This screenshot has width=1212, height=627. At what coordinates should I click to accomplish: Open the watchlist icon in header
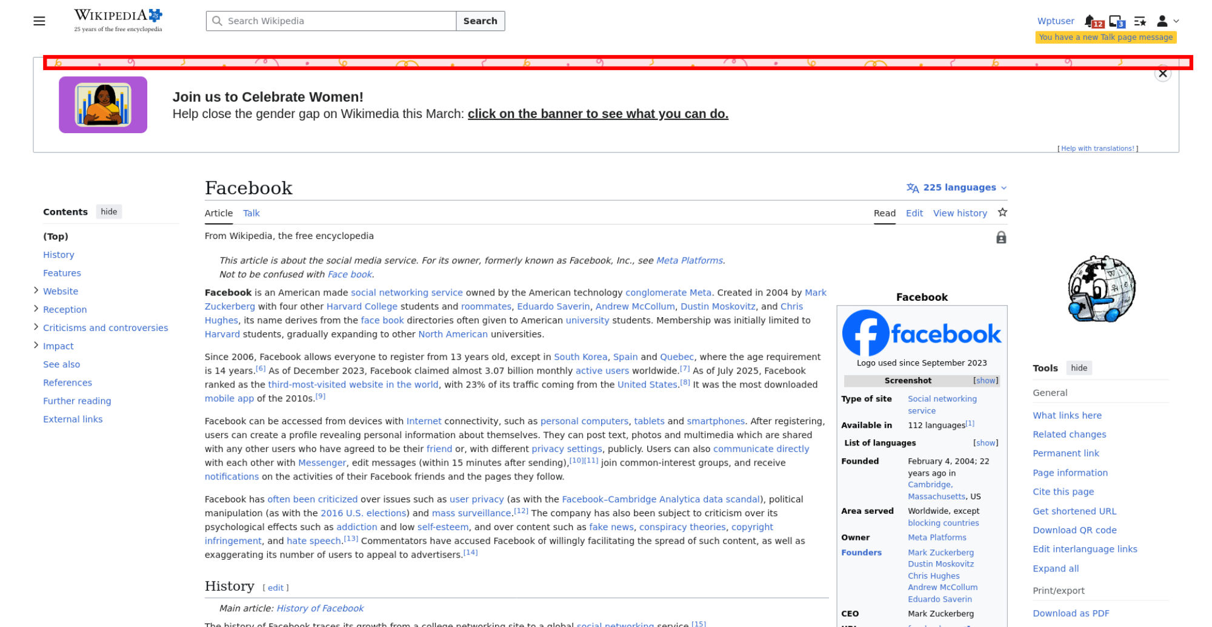point(1140,21)
